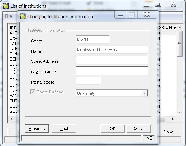This screenshot has height=146, width=186.
Task: Click the institution list's vertical scrollbar thumb
Action: pos(180,43)
